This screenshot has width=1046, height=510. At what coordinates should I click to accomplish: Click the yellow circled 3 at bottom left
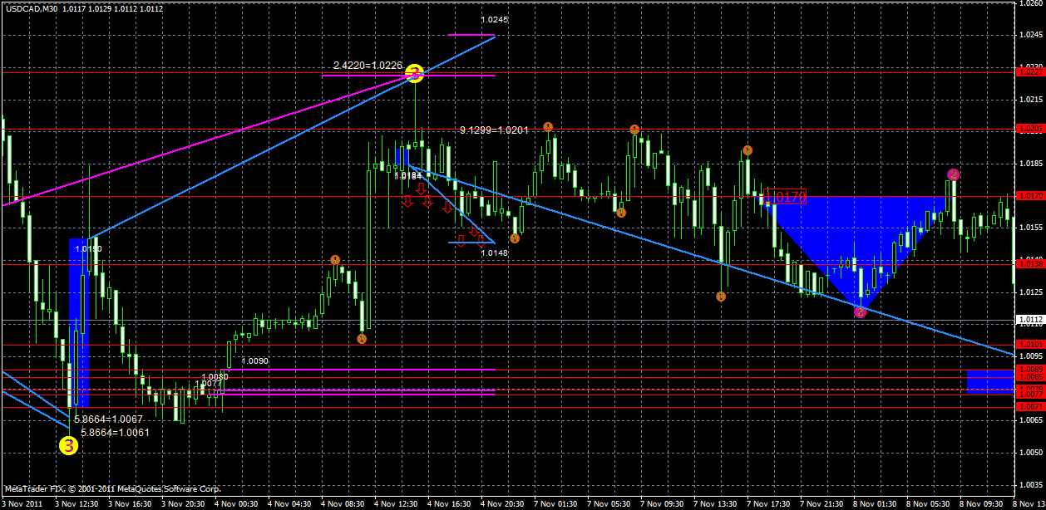tap(69, 445)
